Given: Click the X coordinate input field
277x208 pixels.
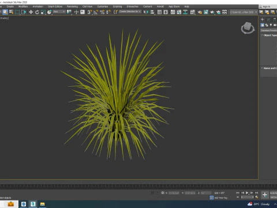Looking at the screenshot, I should 174,193.
